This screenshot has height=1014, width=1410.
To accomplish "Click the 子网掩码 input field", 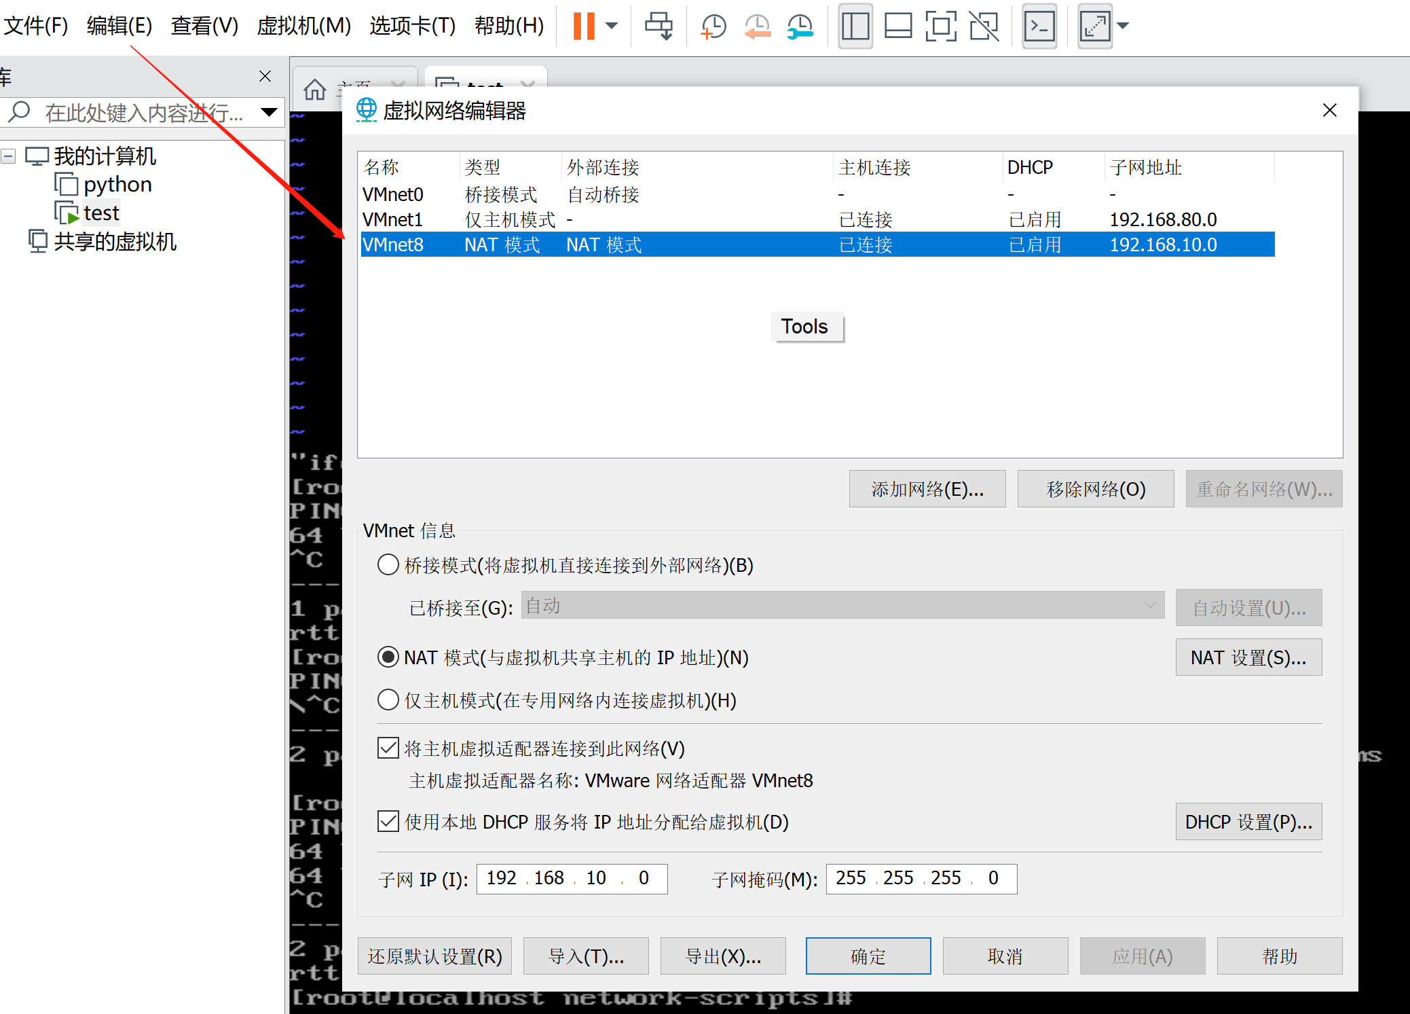I will point(921,879).
